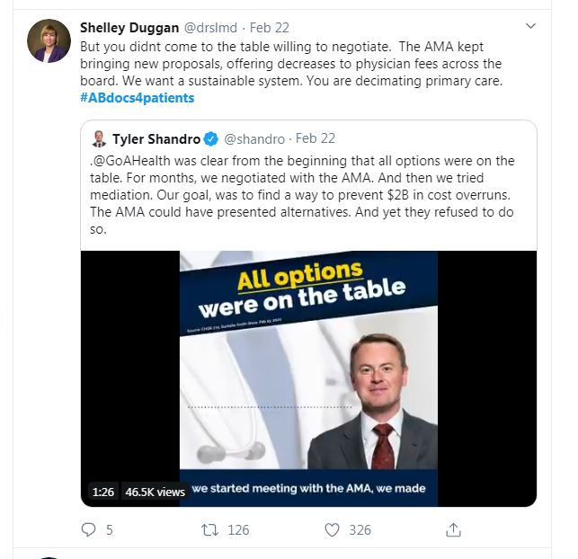Click the 126 retweet count
The width and height of the screenshot is (578, 559).
click(238, 529)
